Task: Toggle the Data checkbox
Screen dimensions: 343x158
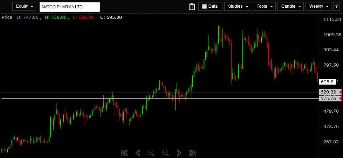Action: pos(205,6)
